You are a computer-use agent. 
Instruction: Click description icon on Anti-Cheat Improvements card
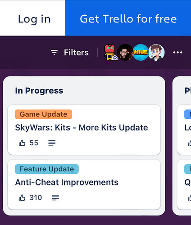55,198
